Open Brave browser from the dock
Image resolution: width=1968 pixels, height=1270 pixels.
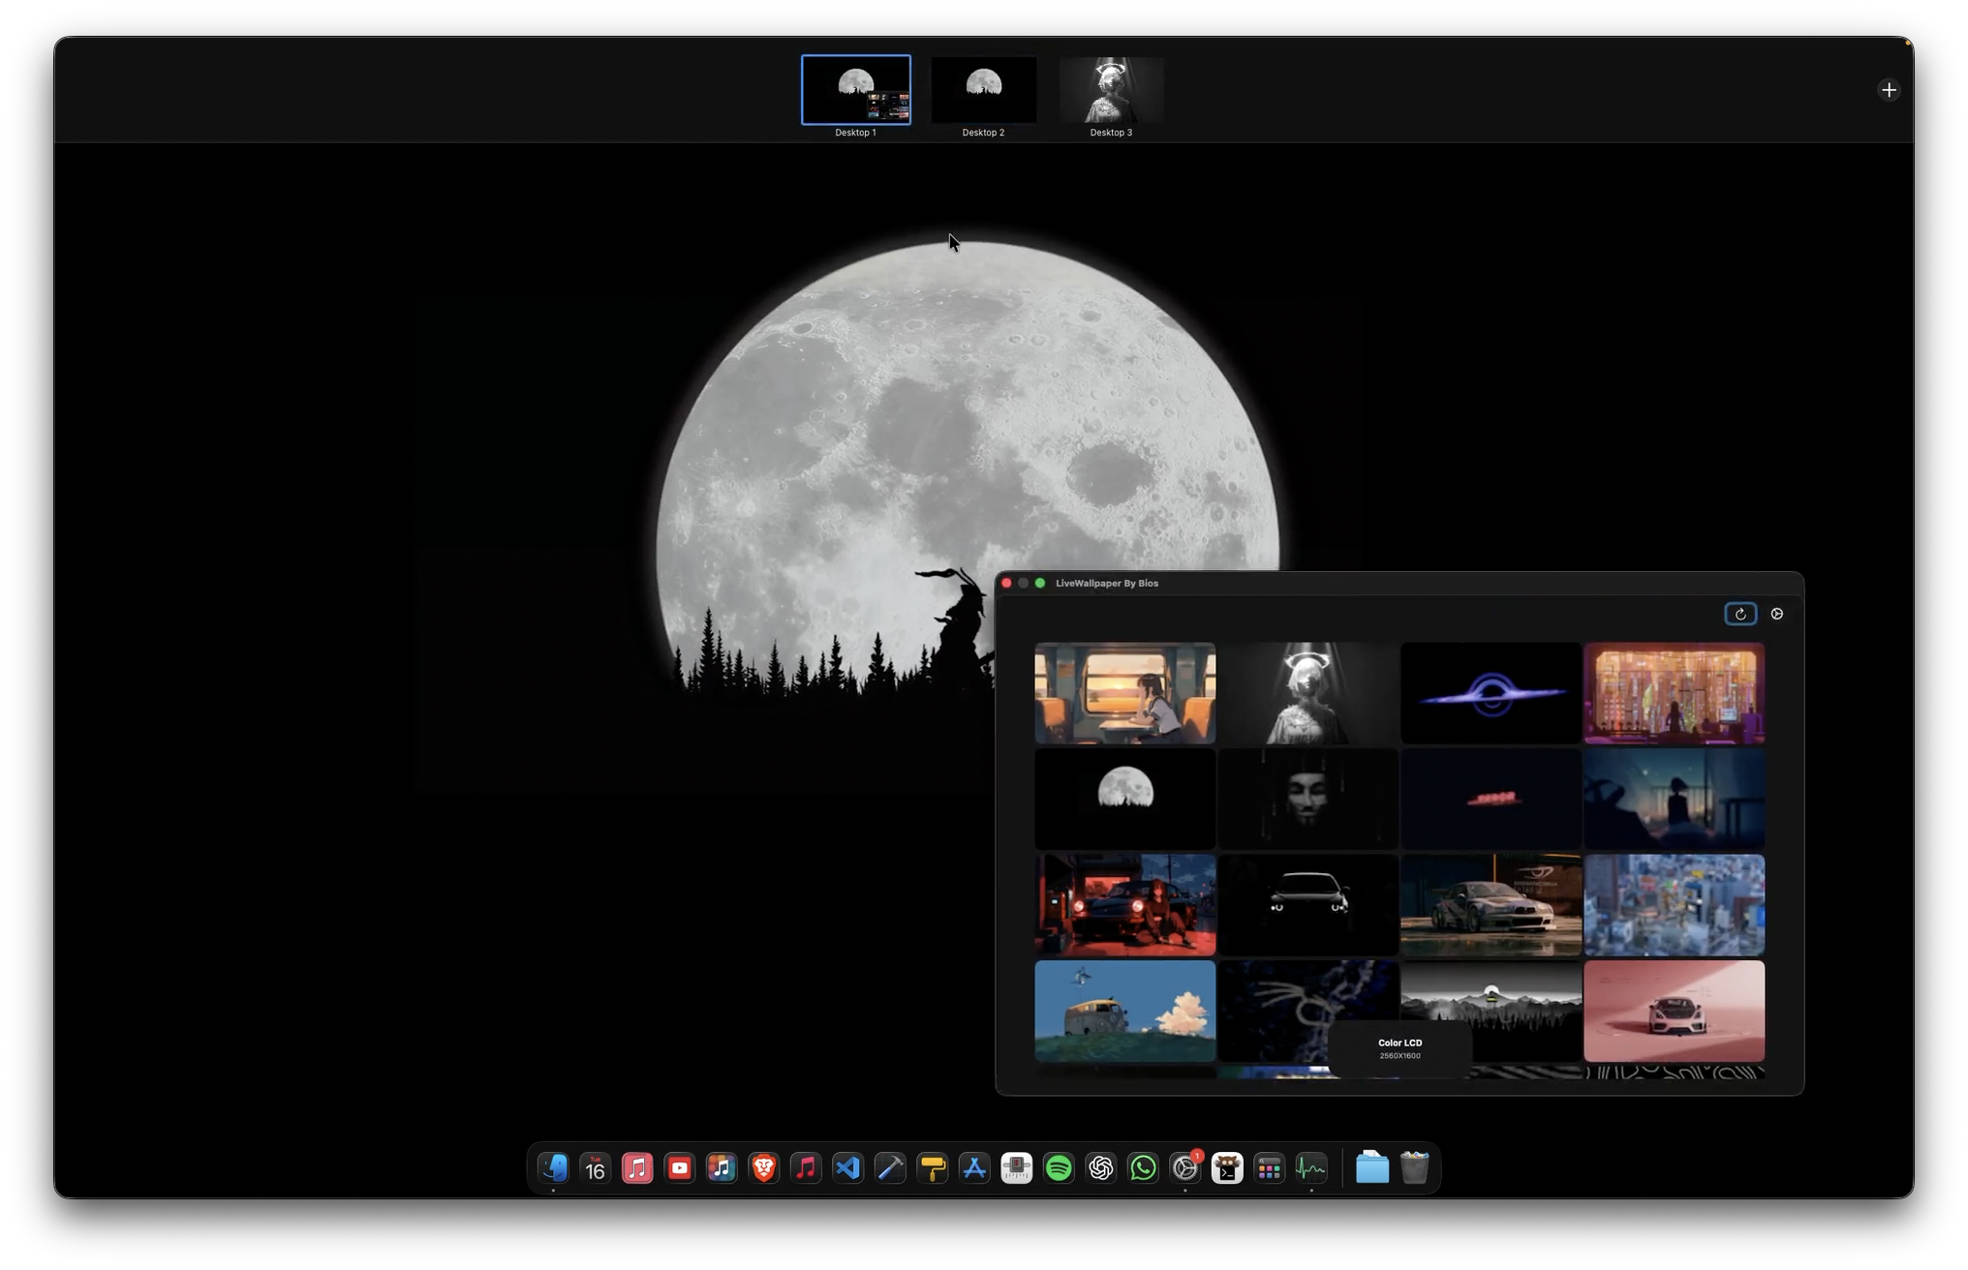pos(763,1168)
